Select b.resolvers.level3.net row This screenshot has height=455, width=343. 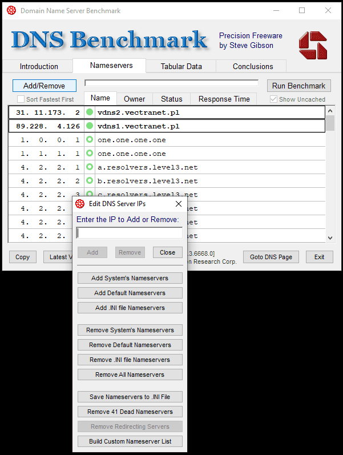tap(167, 181)
